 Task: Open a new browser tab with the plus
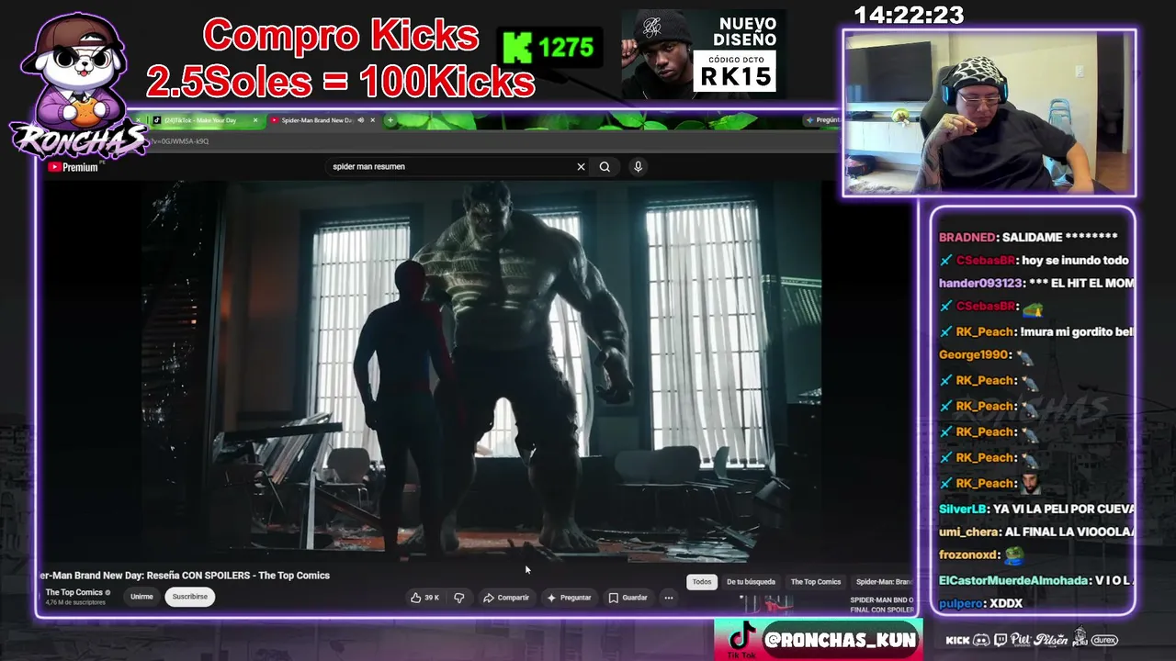pyautogui.click(x=390, y=120)
